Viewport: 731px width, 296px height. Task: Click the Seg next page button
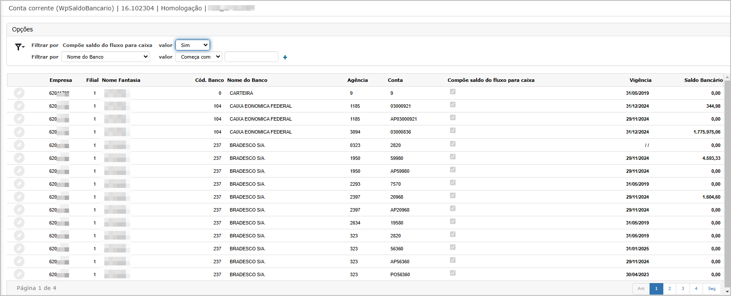point(712,289)
